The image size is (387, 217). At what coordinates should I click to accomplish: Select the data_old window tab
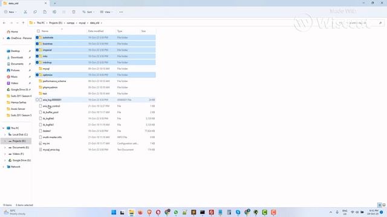[x=25, y=3]
